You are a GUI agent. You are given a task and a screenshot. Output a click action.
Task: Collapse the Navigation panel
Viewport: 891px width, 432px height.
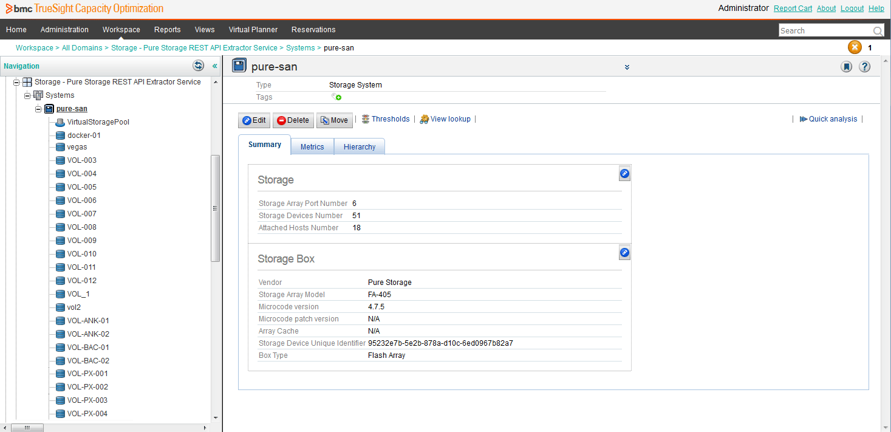tap(214, 66)
